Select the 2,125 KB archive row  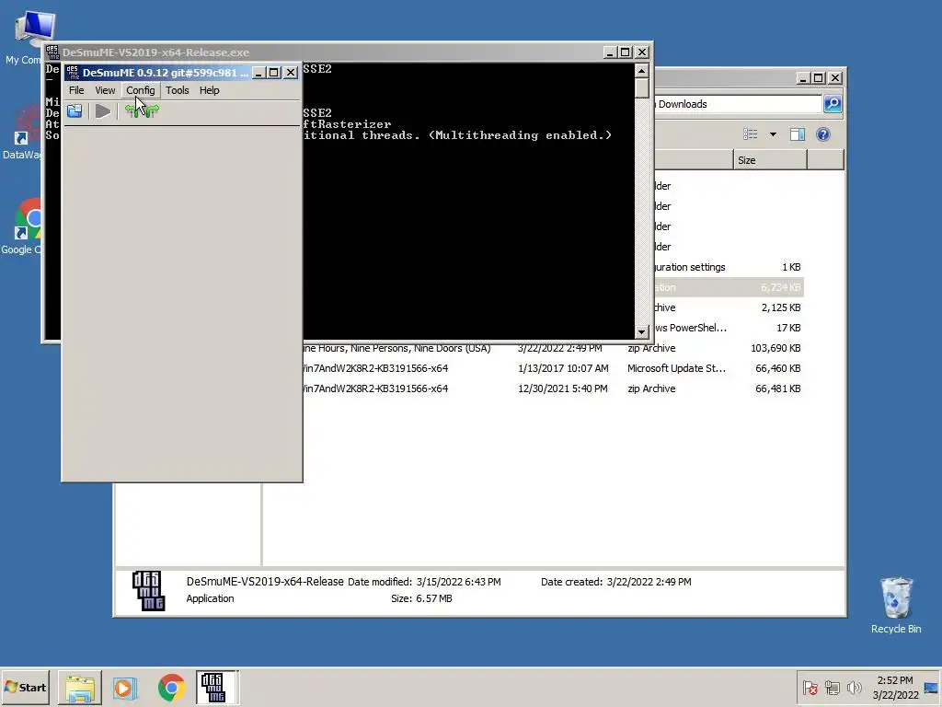click(729, 307)
